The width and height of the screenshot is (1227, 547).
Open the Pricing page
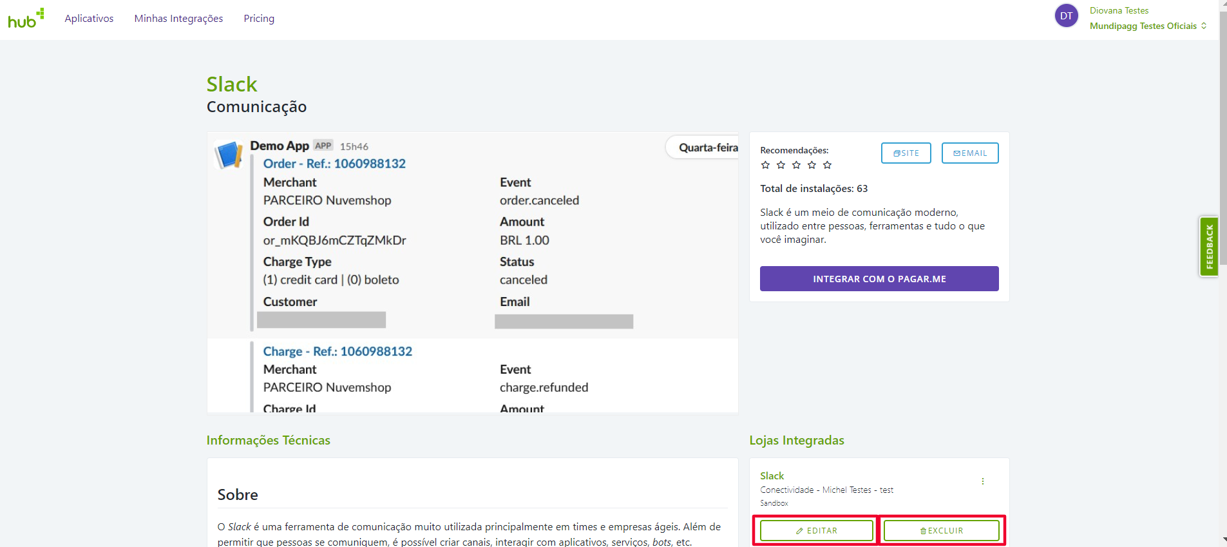259,19
